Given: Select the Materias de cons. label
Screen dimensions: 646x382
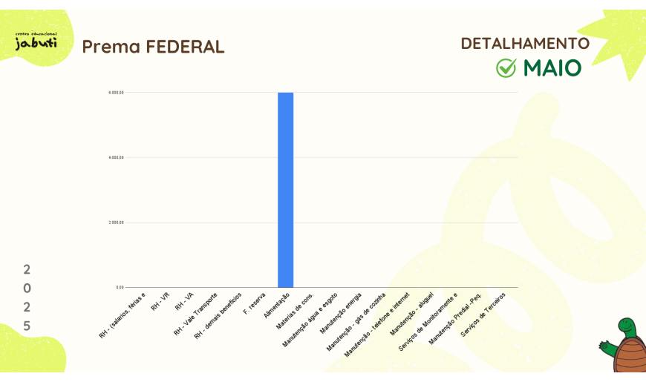Looking at the screenshot, I should point(296,309).
